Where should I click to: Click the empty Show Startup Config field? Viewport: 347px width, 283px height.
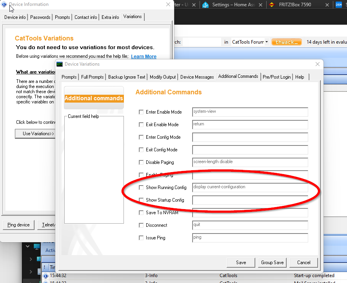click(x=250, y=200)
